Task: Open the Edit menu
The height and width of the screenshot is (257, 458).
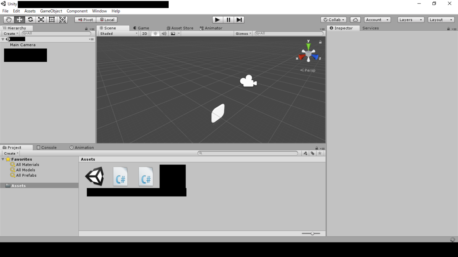Action: pyautogui.click(x=16, y=11)
